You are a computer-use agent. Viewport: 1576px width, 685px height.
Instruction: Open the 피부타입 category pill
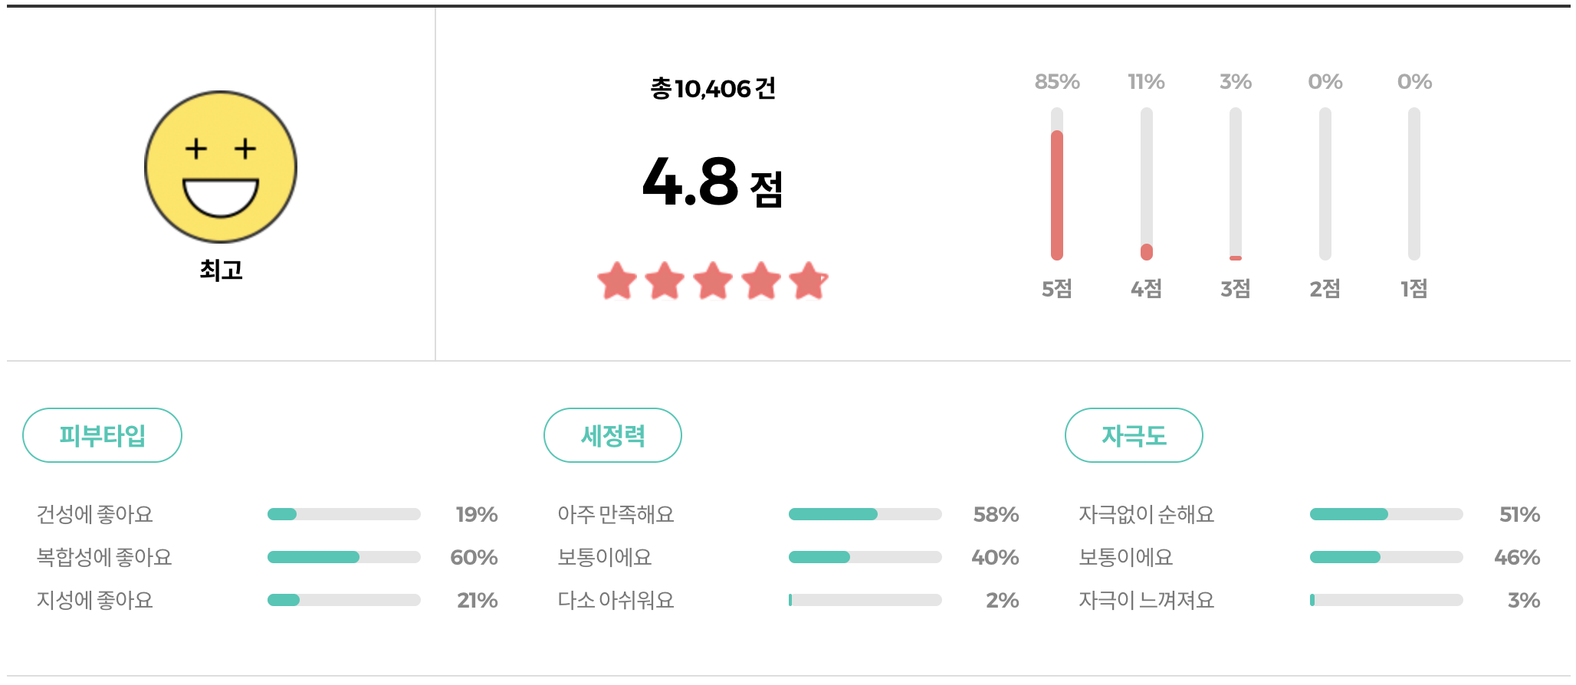[103, 434]
